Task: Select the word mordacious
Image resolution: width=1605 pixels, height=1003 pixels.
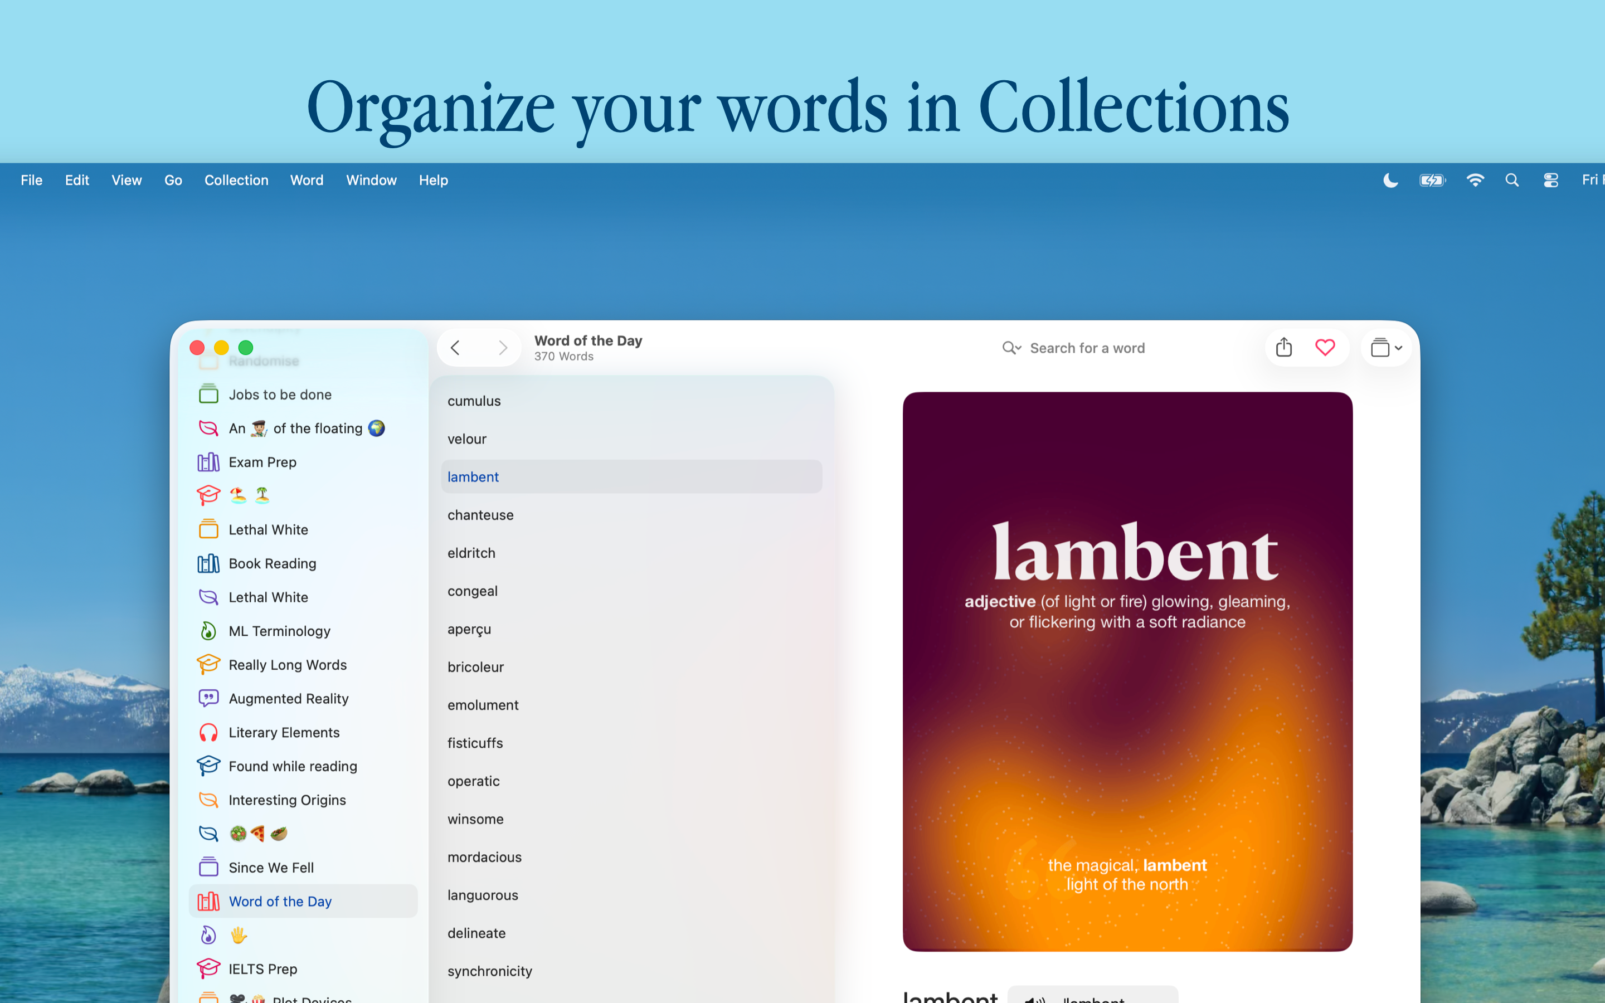Action: coord(631,857)
